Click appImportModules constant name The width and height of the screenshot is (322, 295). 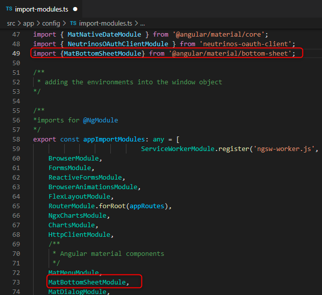coord(114,139)
